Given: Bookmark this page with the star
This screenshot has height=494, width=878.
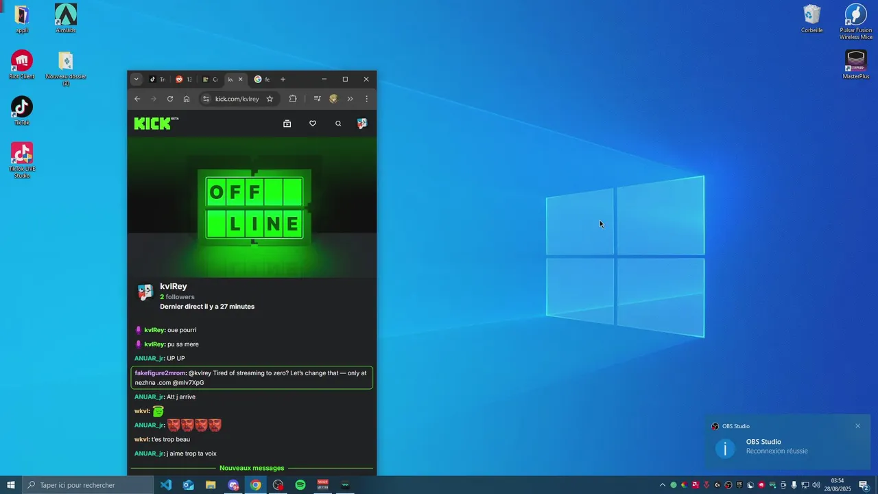Looking at the screenshot, I should click(270, 99).
